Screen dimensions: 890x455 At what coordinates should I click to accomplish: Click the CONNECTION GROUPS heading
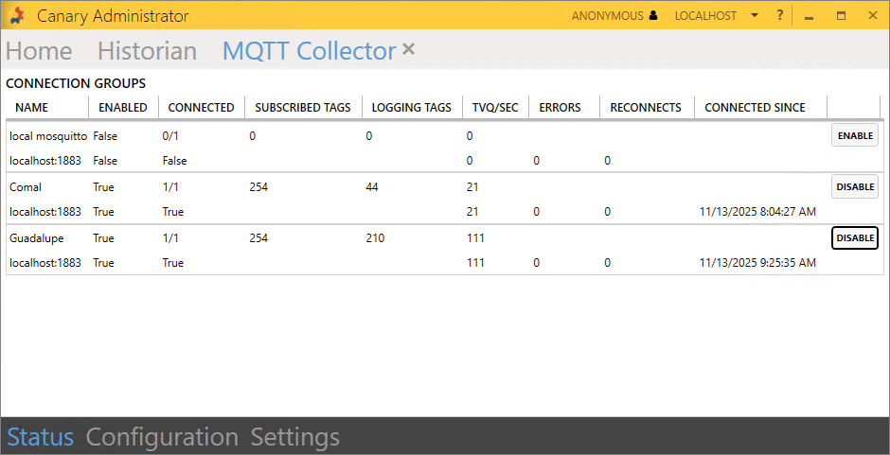(76, 84)
